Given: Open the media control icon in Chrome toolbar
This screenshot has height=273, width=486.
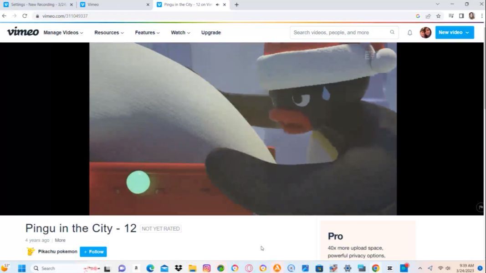Looking at the screenshot, I should (451, 16).
